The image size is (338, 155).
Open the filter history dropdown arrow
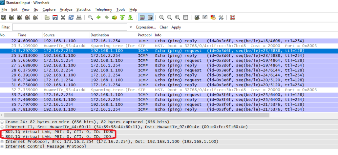point(131,27)
